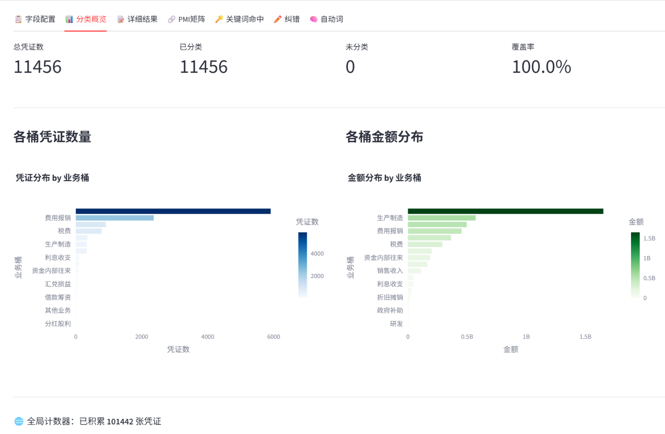Click the 研发 label on amount chart axis
The height and width of the screenshot is (434, 665).
tap(396, 324)
